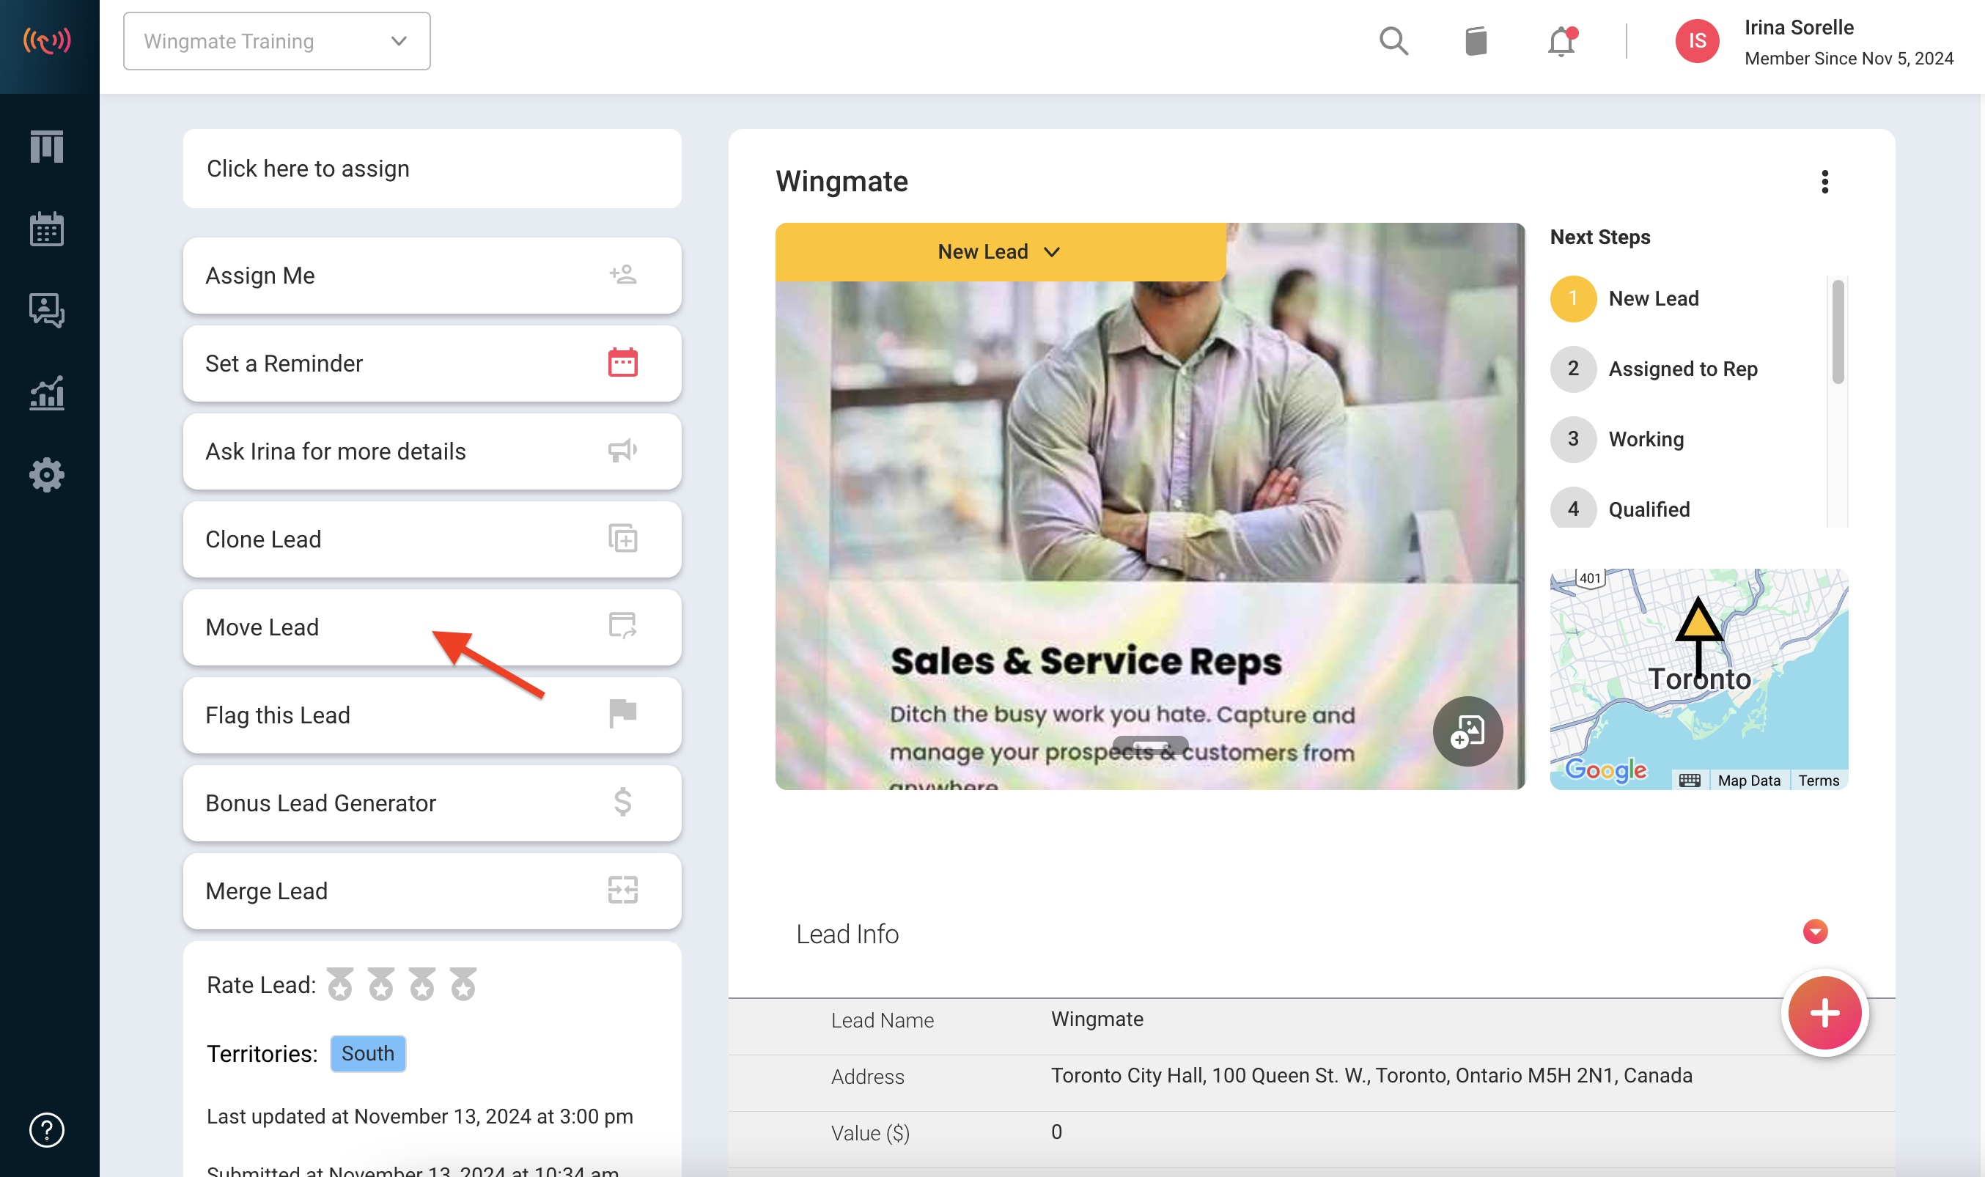Open the search magnifier icon

coord(1393,40)
